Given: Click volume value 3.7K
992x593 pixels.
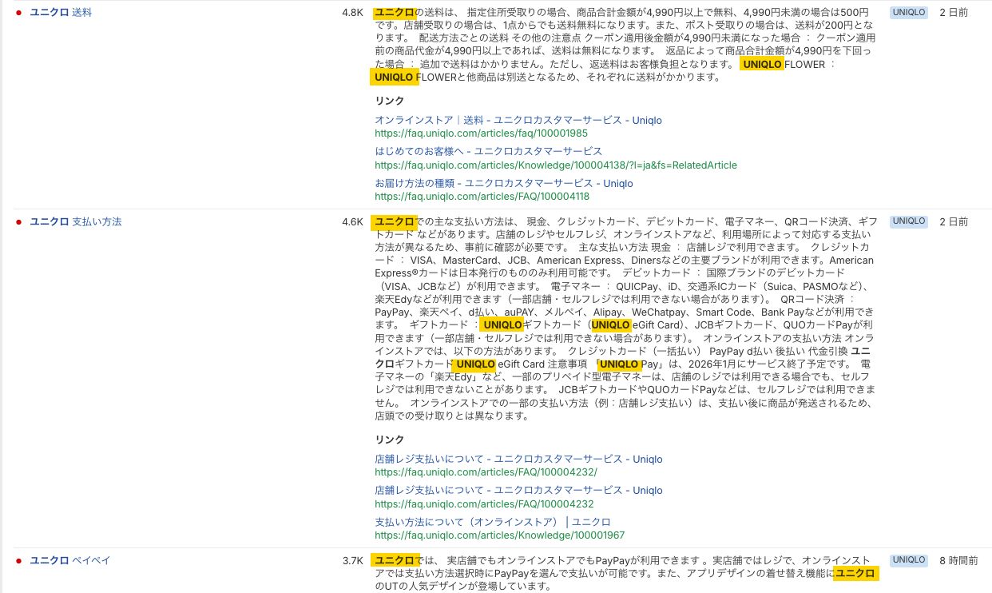Looking at the screenshot, I should [x=352, y=560].
